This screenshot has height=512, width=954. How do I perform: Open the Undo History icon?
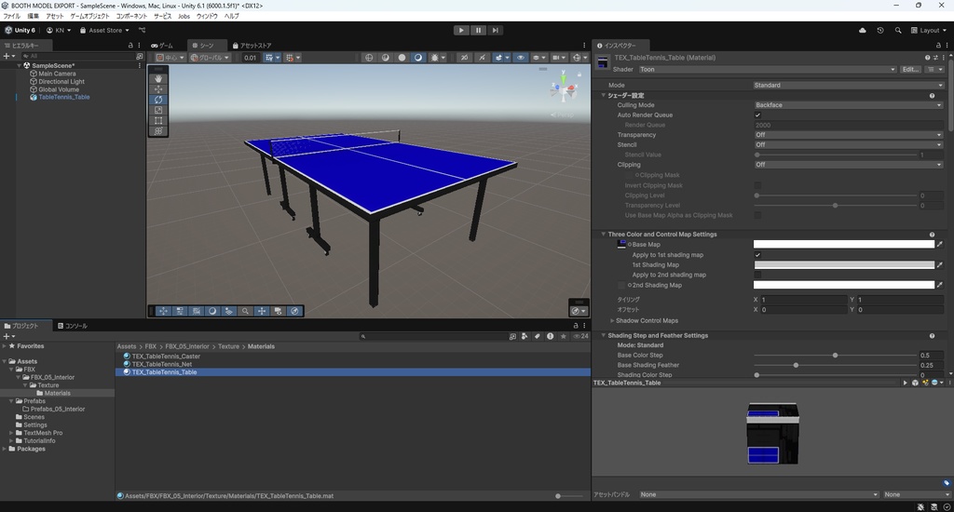[879, 30]
